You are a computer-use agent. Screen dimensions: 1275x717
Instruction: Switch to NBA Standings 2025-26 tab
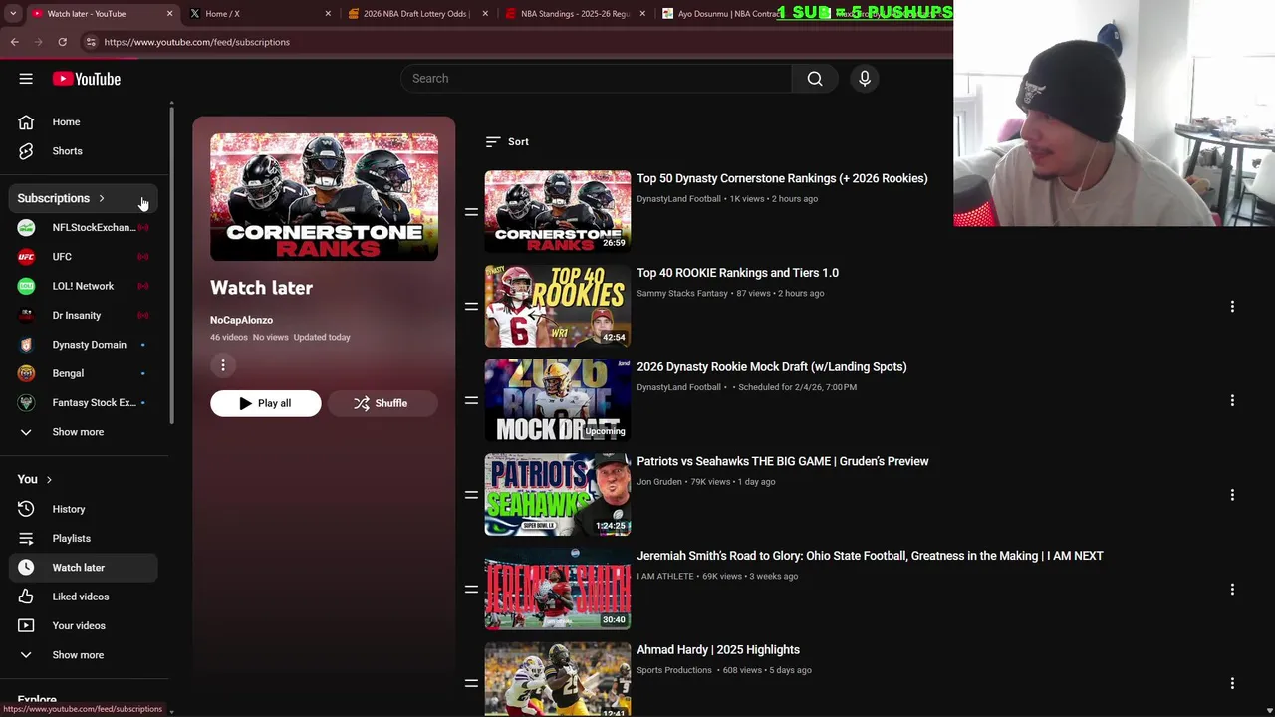coord(575,14)
